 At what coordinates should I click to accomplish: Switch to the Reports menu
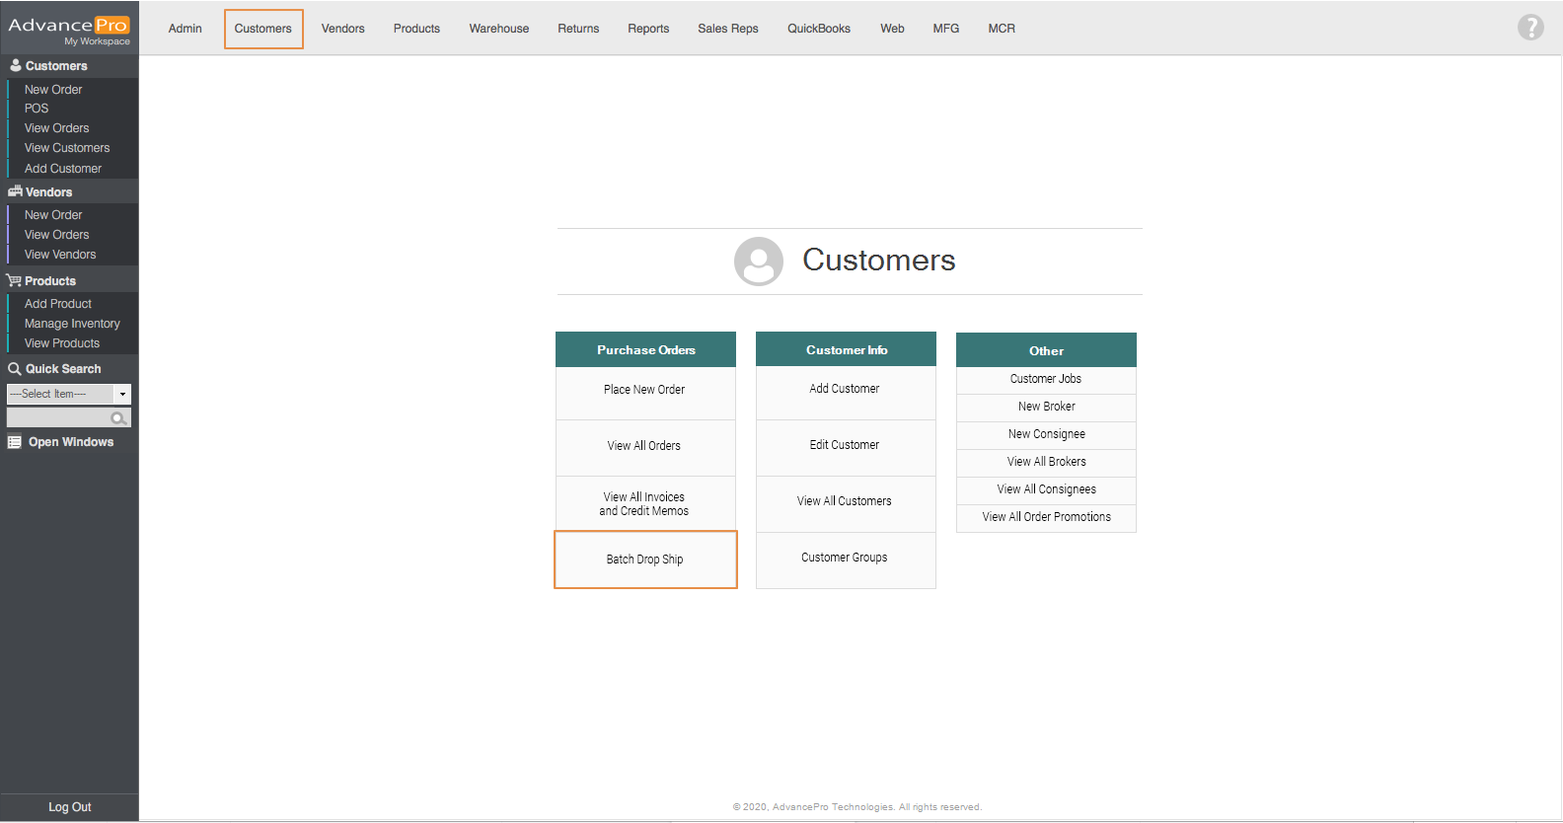647,29
